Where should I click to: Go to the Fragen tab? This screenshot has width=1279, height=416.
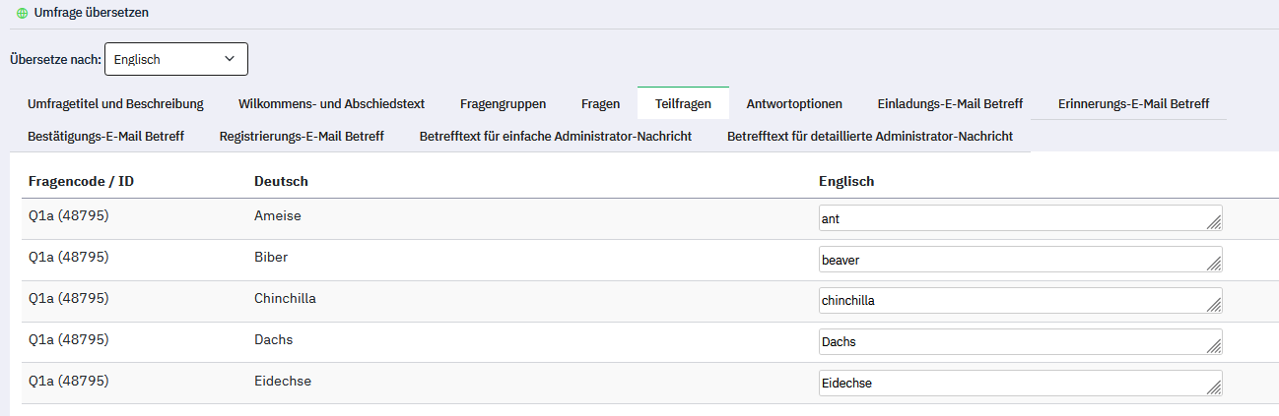pyautogui.click(x=600, y=103)
